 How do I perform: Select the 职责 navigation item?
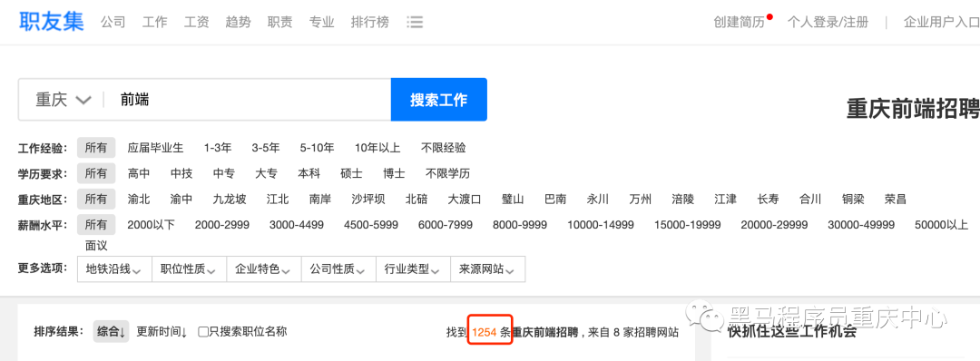[280, 23]
